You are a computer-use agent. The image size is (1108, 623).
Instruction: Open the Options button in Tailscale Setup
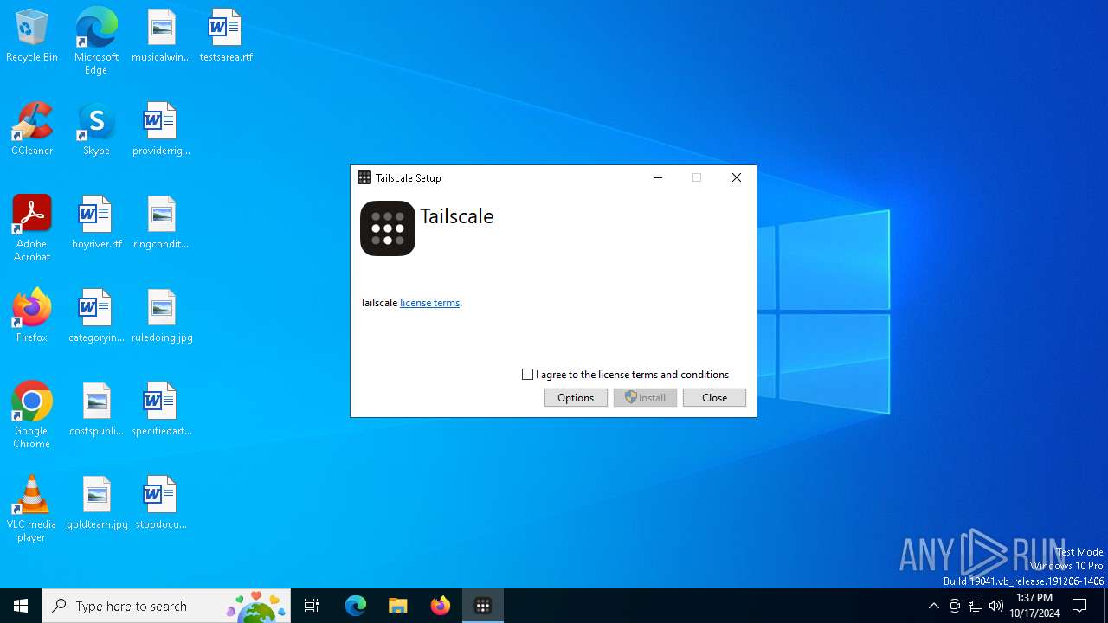tap(576, 397)
